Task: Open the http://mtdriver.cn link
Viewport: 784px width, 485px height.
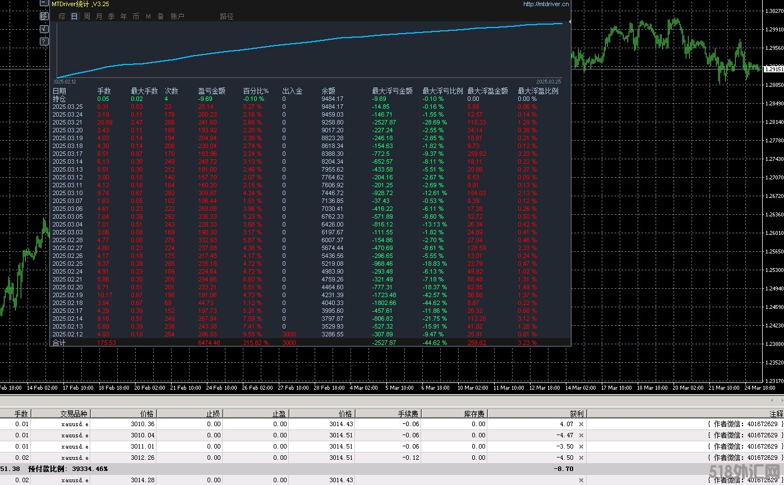Action: point(545,4)
